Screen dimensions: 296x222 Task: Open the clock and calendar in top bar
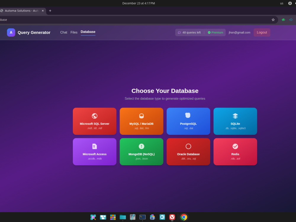point(139,3)
